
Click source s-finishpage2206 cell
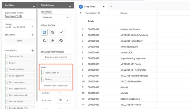pos(129,47)
